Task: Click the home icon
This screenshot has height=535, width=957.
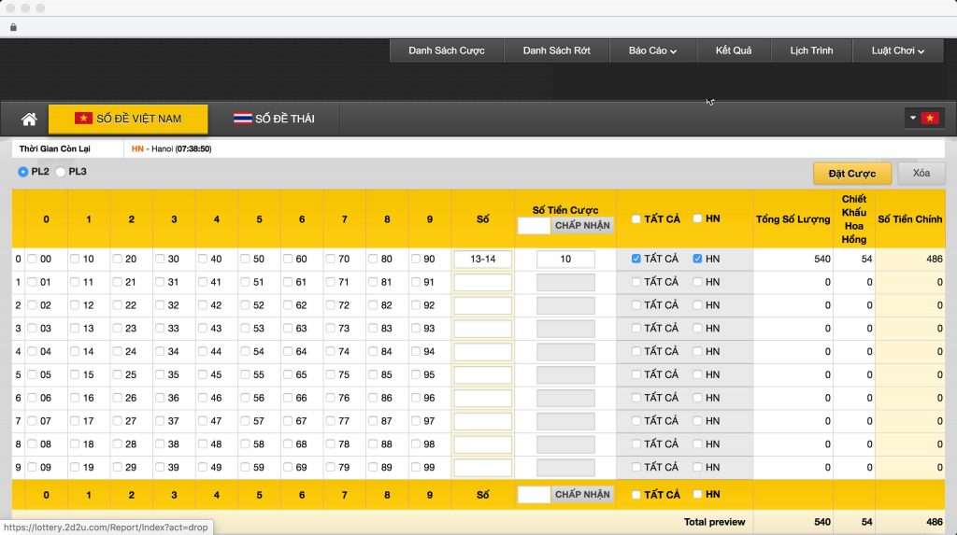Action: coord(29,119)
